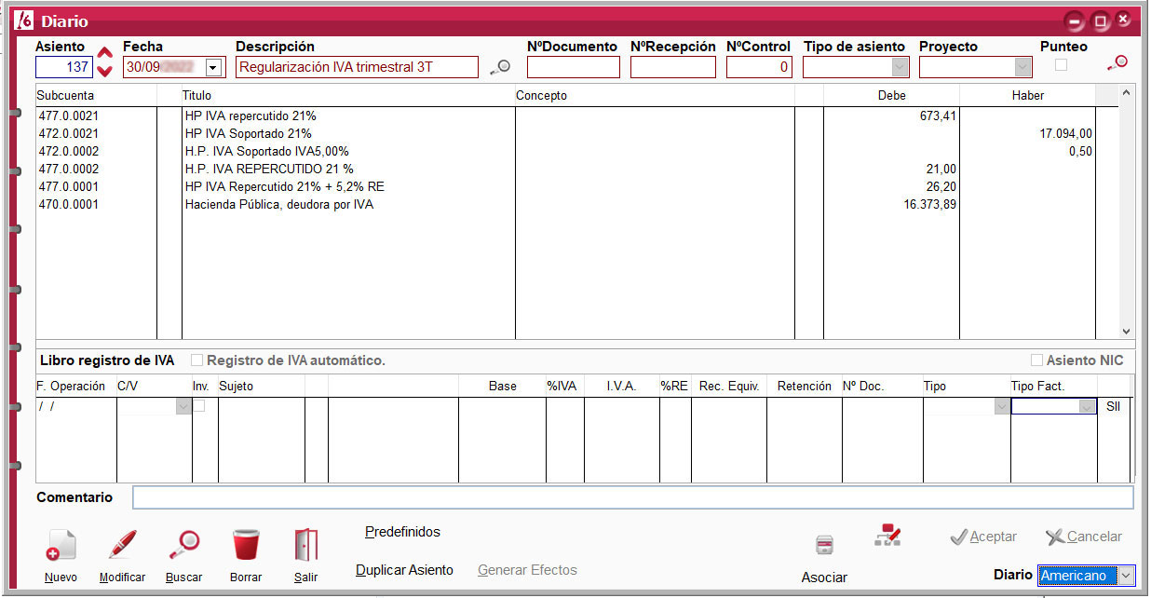Click the Sujeto column header in IVA register
Viewport: 1151px width, 598px height.
coord(261,387)
